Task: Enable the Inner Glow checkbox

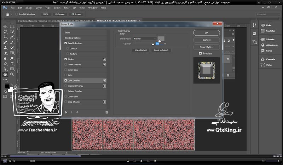Action: (66, 70)
